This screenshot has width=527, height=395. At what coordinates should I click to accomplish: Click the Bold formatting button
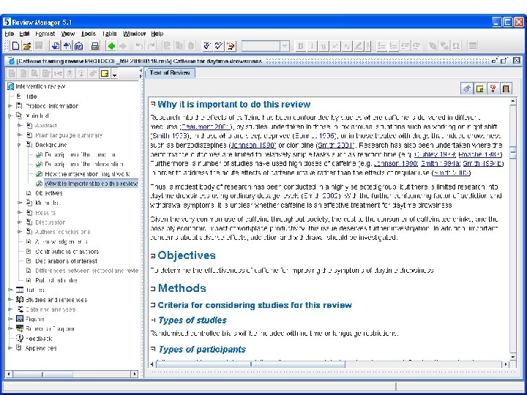pyautogui.click(x=301, y=46)
